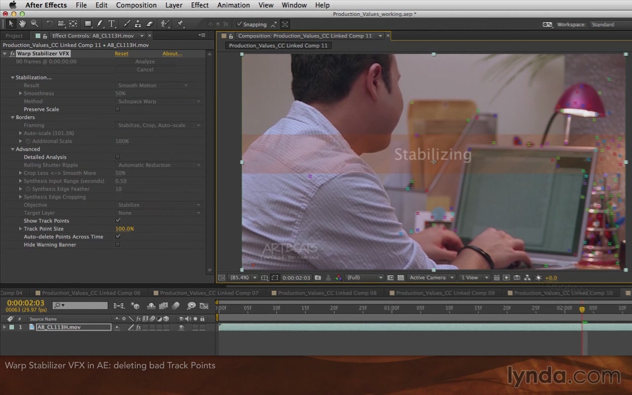632x395 pixels.
Task: Toggle transparency grid in viewer
Action: tap(401, 277)
